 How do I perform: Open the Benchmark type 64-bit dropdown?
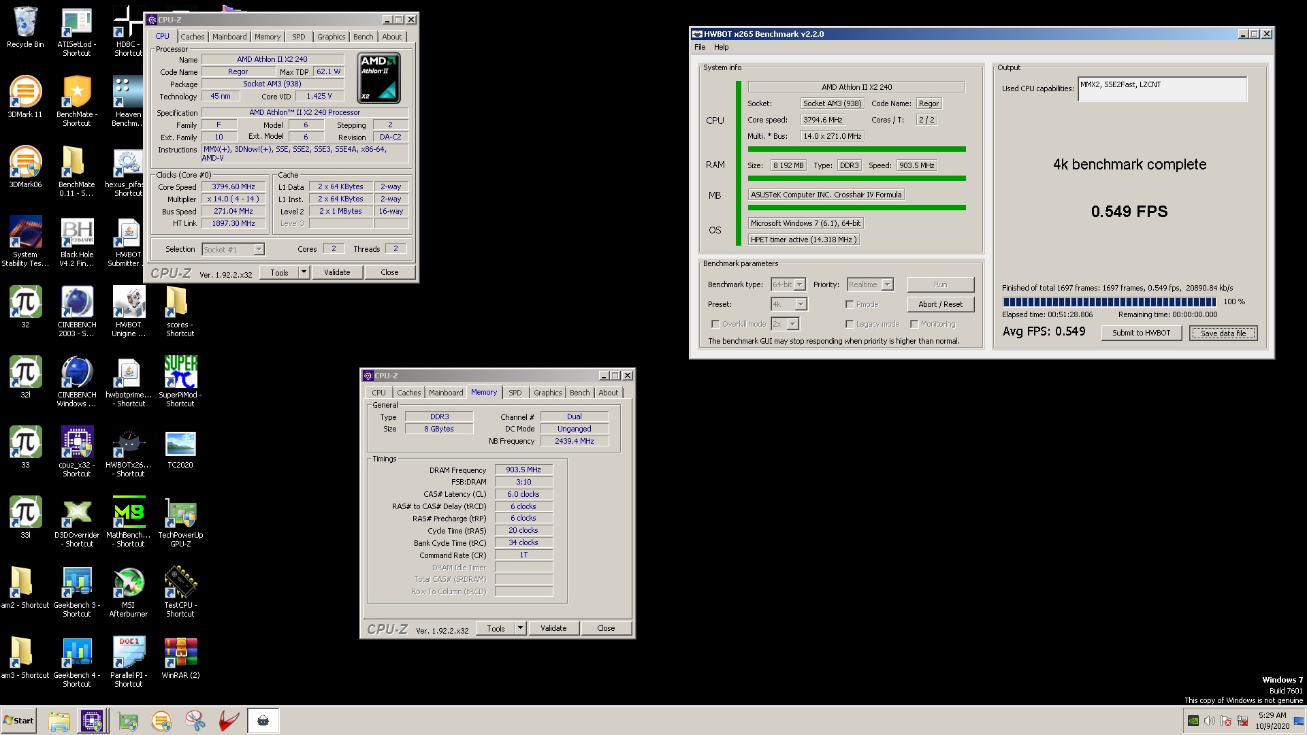click(x=788, y=284)
